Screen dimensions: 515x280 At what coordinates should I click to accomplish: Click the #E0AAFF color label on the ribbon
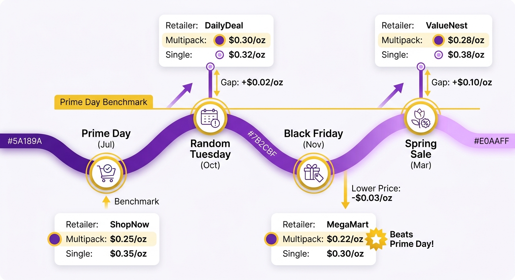click(491, 141)
